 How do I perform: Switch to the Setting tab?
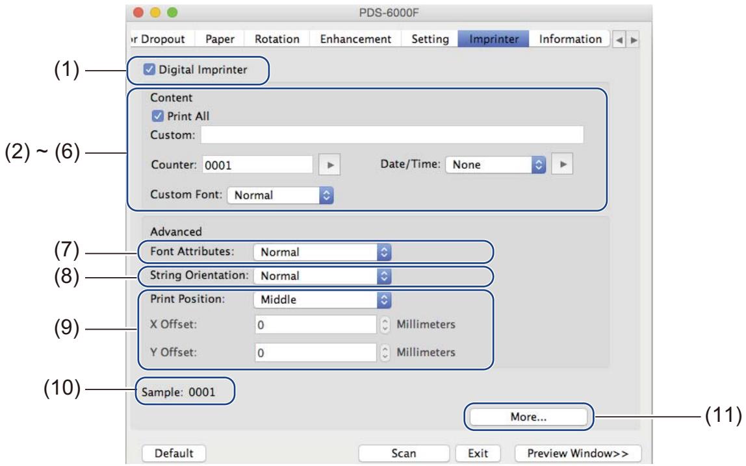pyautogui.click(x=430, y=39)
